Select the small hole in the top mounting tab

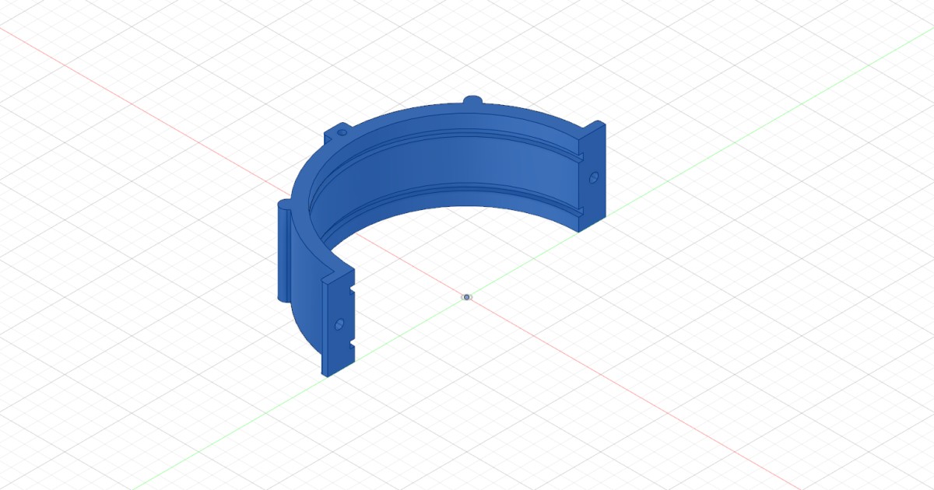point(342,133)
